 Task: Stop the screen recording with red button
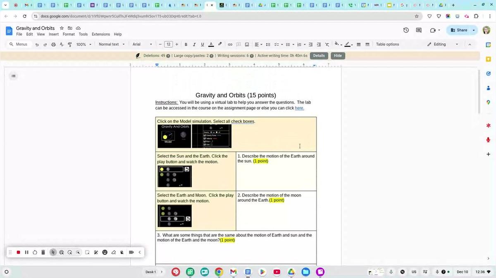coord(18,252)
